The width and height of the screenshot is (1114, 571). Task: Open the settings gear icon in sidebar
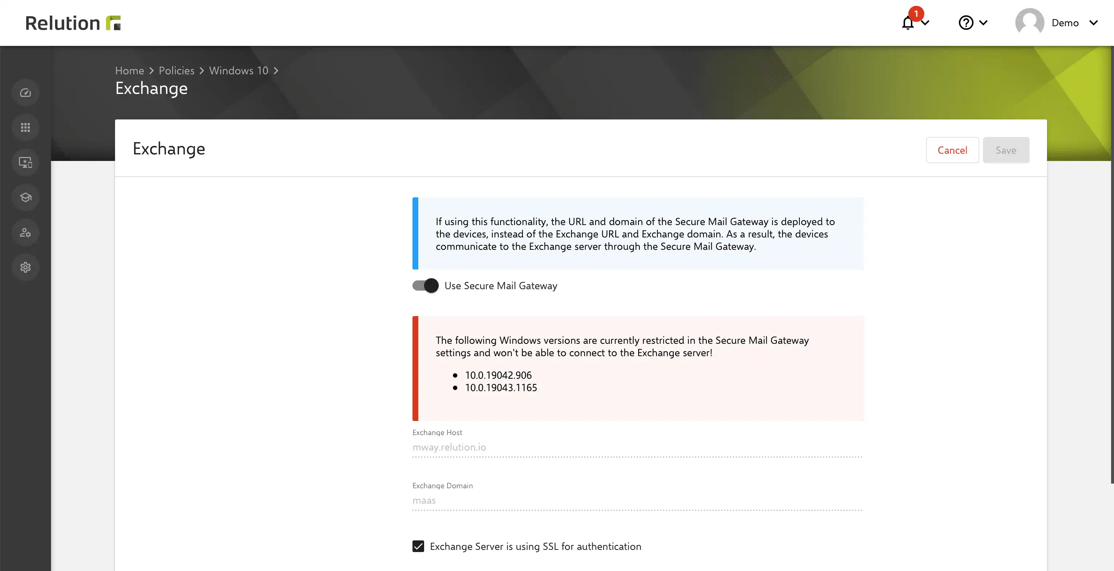[x=25, y=267]
